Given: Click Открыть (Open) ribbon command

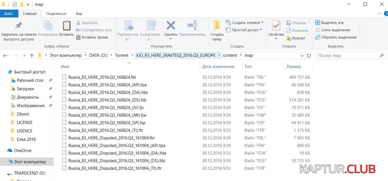Looking at the screenshot, I should click(x=298, y=23).
